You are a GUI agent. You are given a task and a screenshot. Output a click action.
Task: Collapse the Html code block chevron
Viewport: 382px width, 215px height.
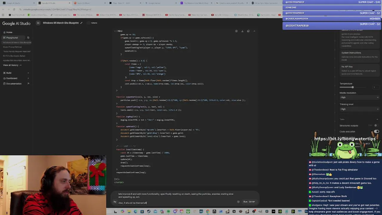point(254,31)
